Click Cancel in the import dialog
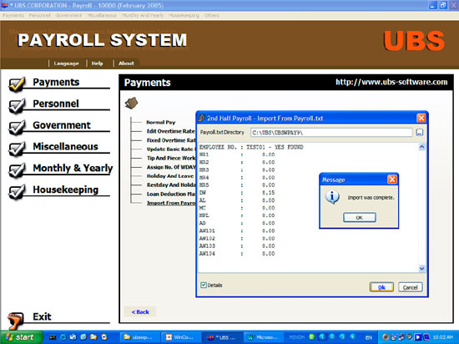This screenshot has height=344, width=459. [x=410, y=287]
